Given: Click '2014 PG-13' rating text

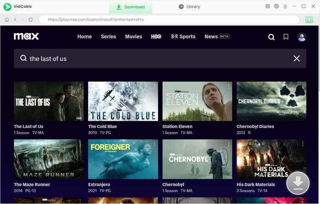Looking at the screenshot, I should coord(25,191).
